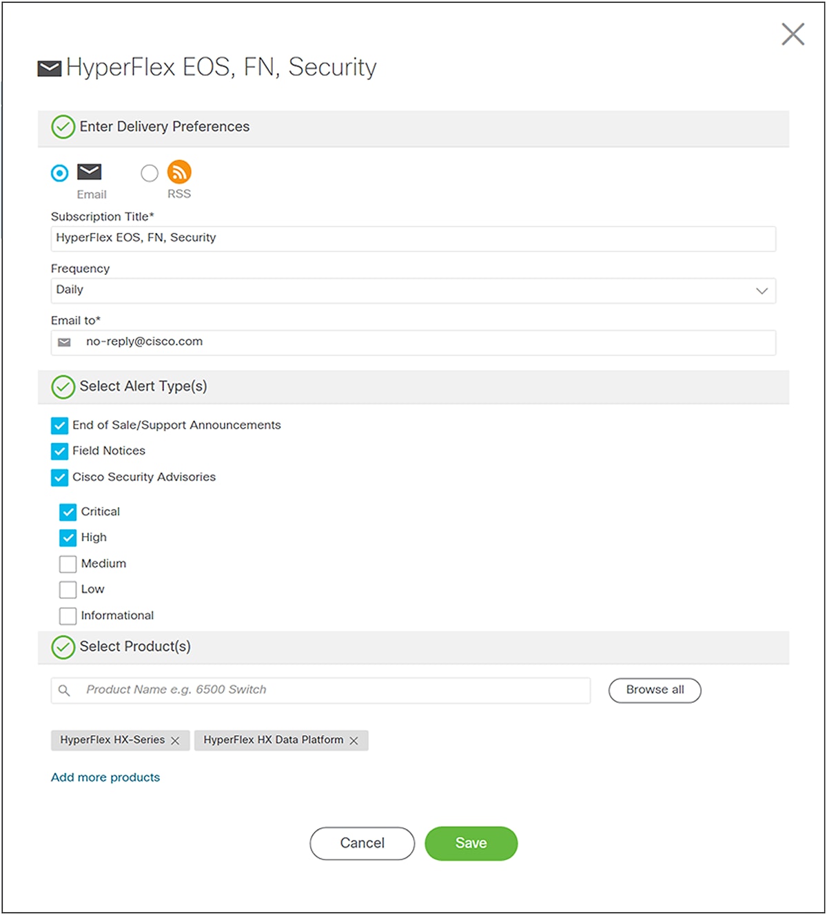This screenshot has height=915, width=827.
Task: Remove the HyperFlex HX-Series product tag
Action: 175,741
